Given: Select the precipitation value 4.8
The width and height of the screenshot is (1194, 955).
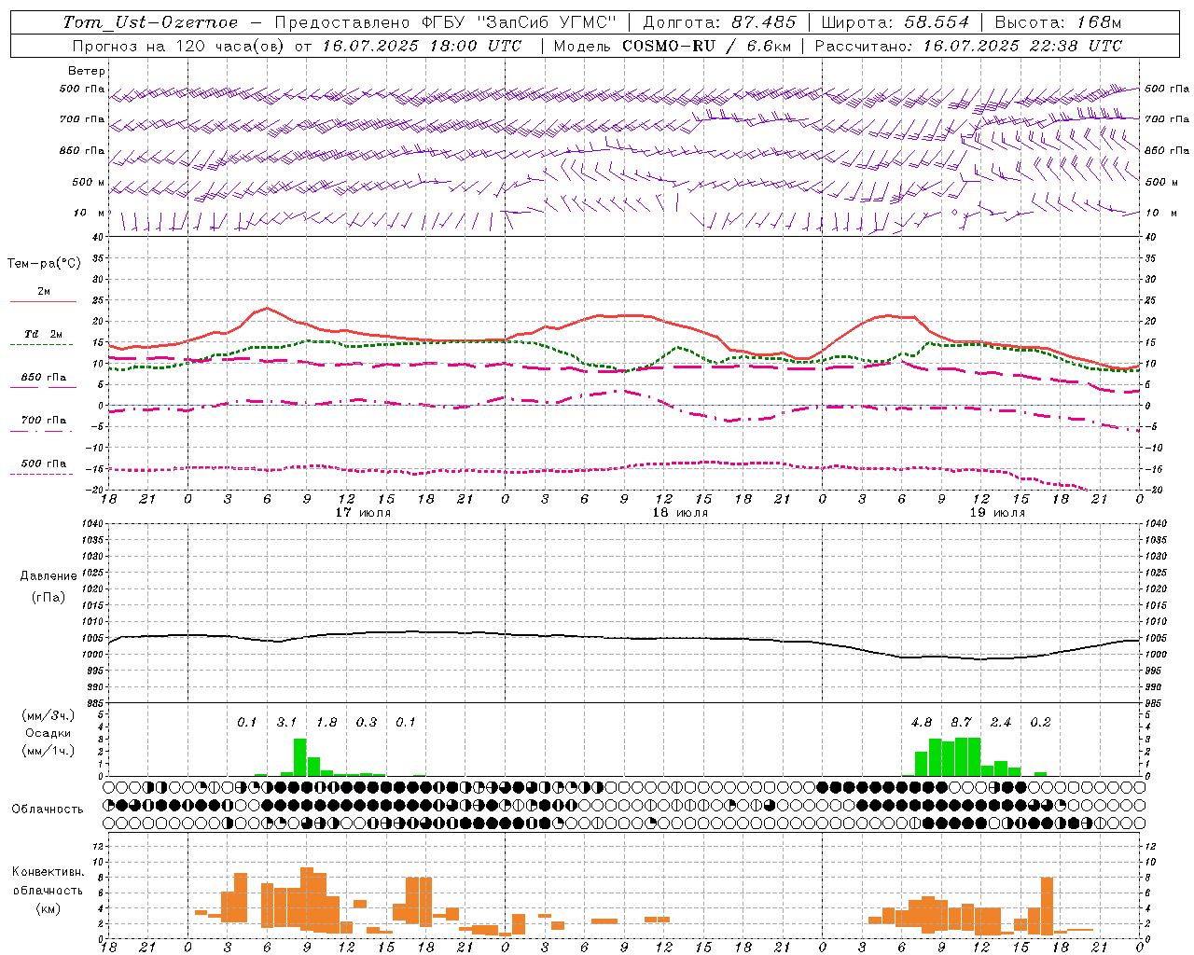Looking at the screenshot, I should 922,722.
